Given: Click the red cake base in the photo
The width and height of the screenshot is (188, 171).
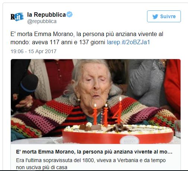Looking at the screenshot, I should (x=118, y=137).
